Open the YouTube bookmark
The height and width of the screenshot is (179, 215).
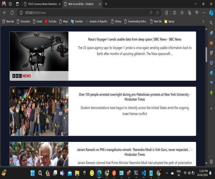pos(50,21)
